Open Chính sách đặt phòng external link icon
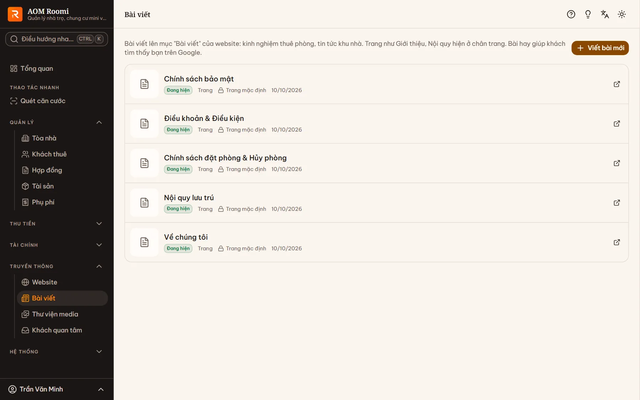The image size is (640, 400). (617, 163)
